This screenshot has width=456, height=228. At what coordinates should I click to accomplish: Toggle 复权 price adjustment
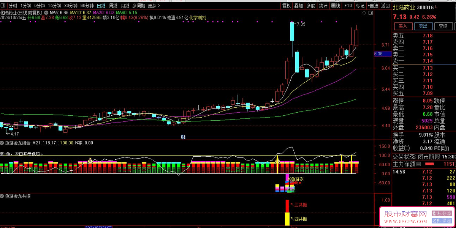286,6
